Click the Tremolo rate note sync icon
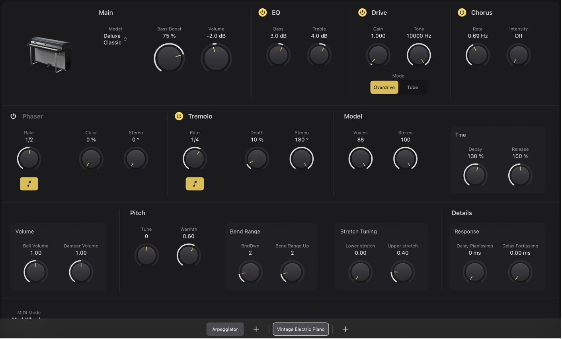Image resolution: width=562 pixels, height=339 pixels. (195, 184)
